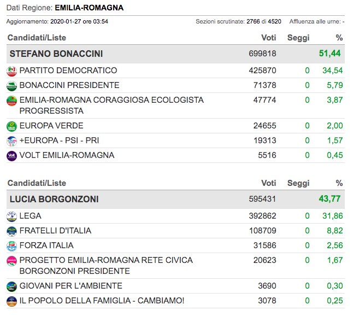Click the FRATELLI D'ITALIA list name
This screenshot has height=322, width=353.
pyautogui.click(x=55, y=231)
